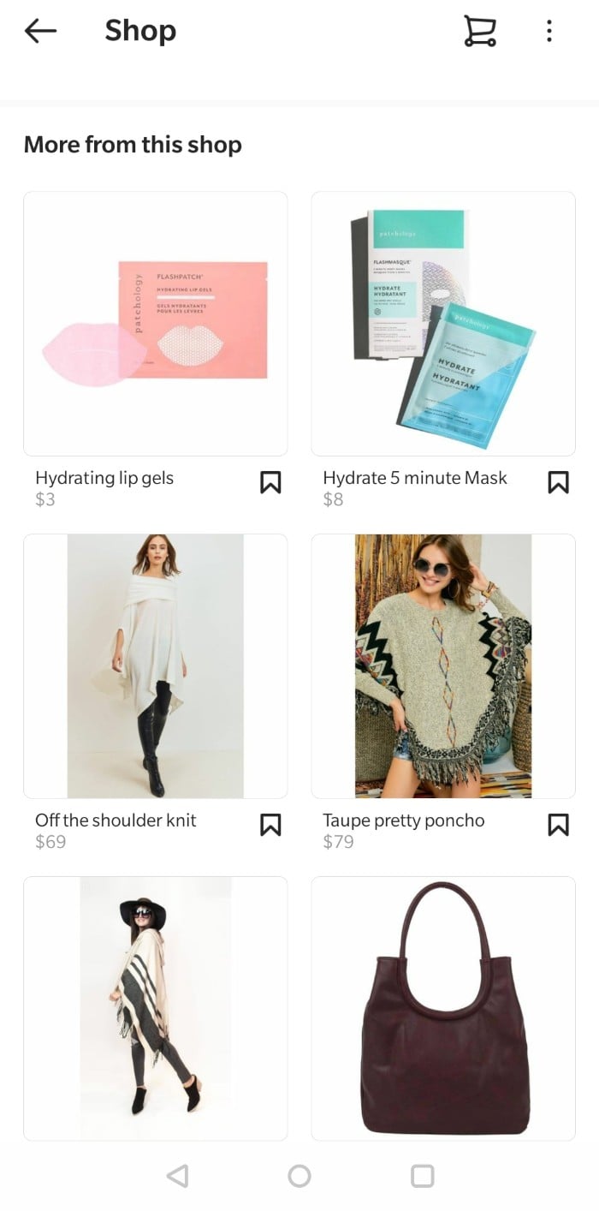Open the shopping cart

point(479,31)
